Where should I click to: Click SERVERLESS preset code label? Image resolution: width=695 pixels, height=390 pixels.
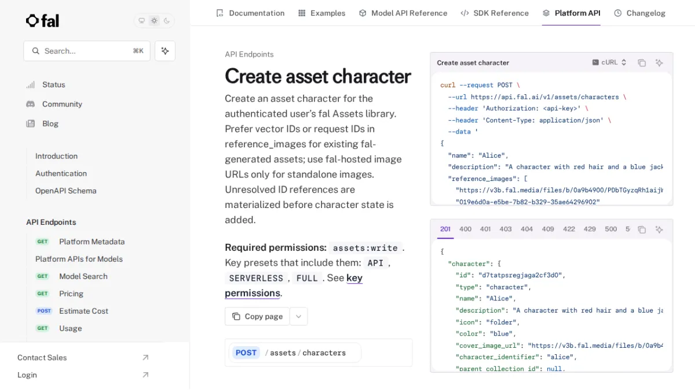(x=257, y=278)
